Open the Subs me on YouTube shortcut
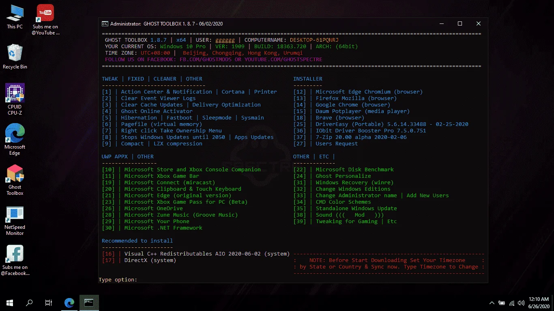 (45, 19)
